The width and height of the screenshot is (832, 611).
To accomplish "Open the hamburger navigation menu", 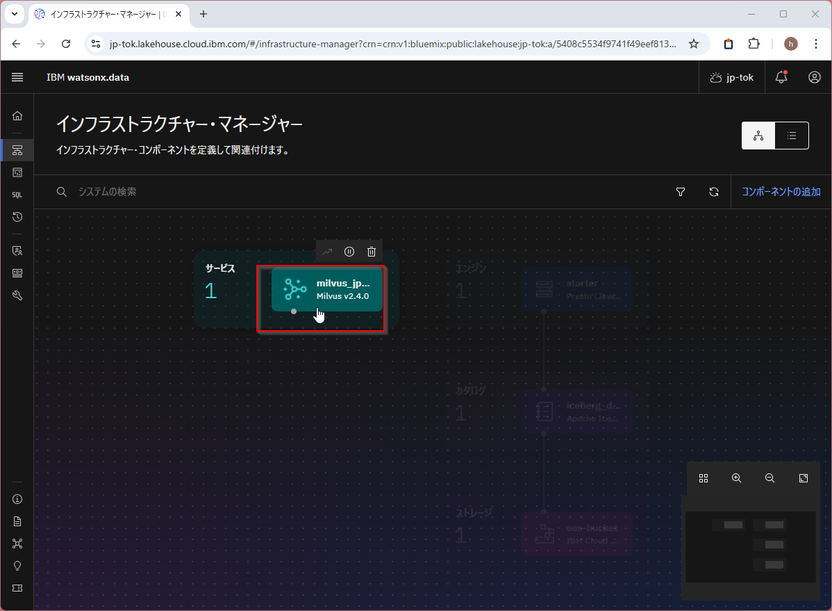I will [x=17, y=78].
